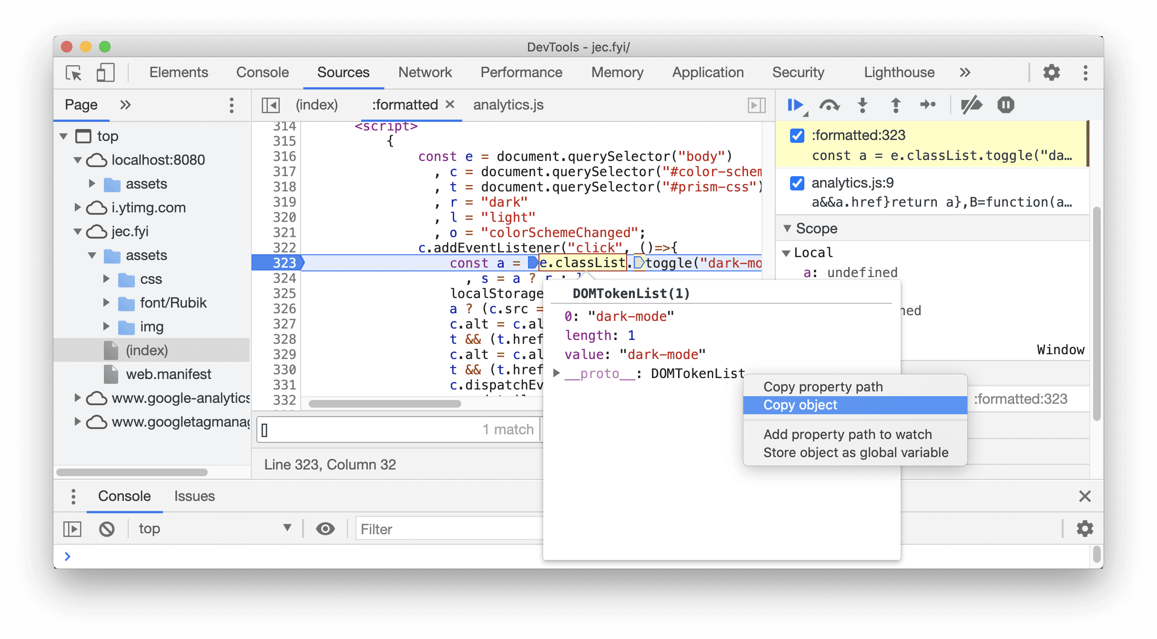Viewport: 1157px width, 639px height.
Task: Expand the Local scope section
Action: (x=788, y=252)
